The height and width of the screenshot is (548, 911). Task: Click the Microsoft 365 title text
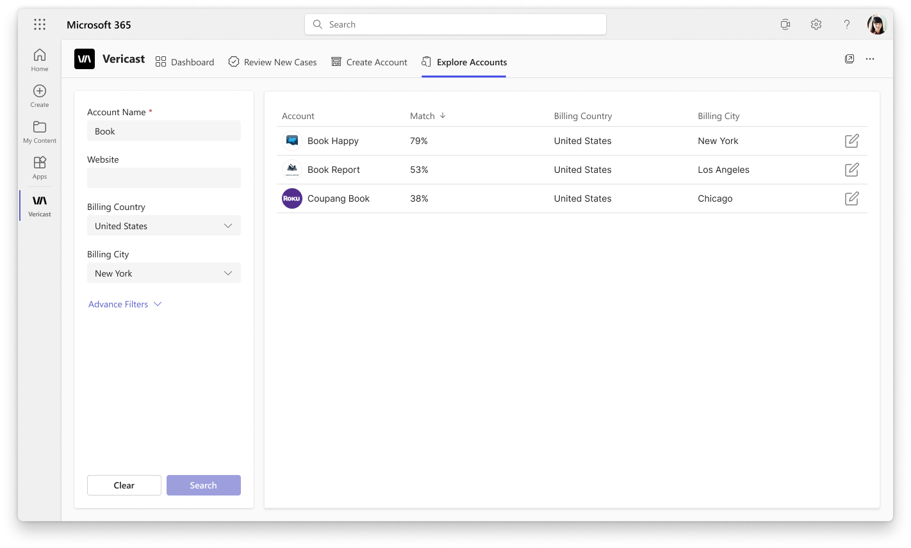pyautogui.click(x=99, y=25)
